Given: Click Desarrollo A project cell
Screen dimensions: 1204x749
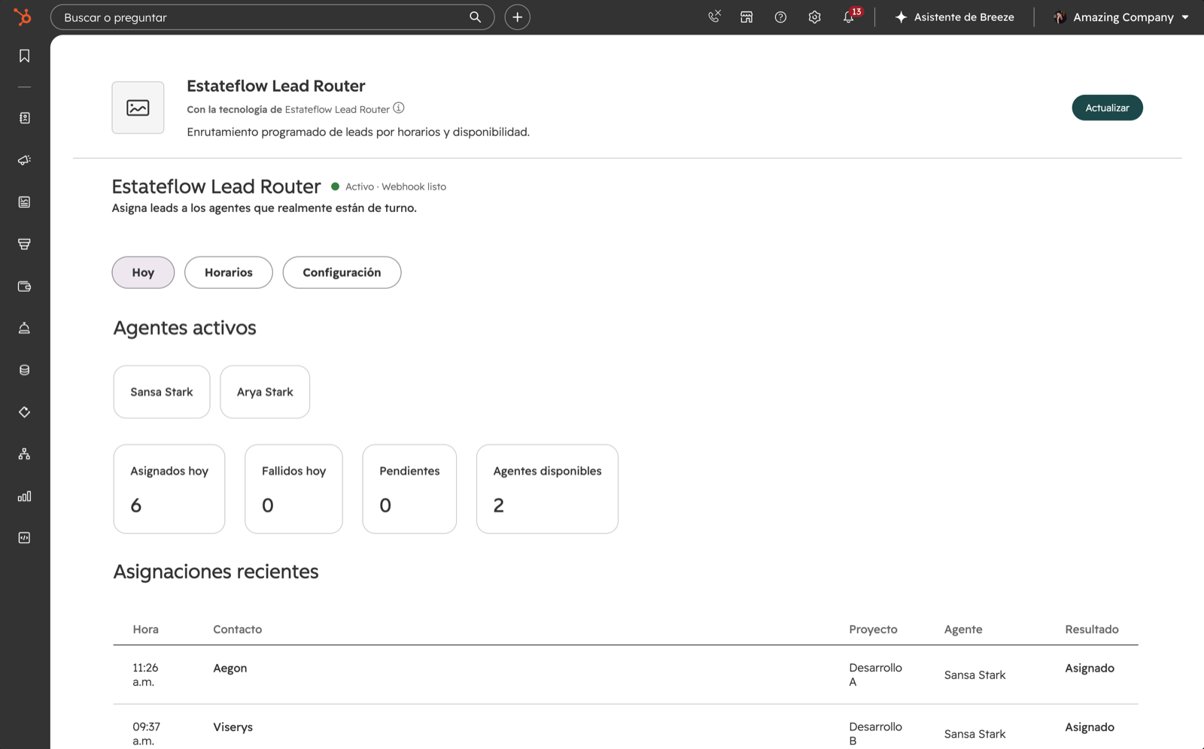Looking at the screenshot, I should point(875,675).
